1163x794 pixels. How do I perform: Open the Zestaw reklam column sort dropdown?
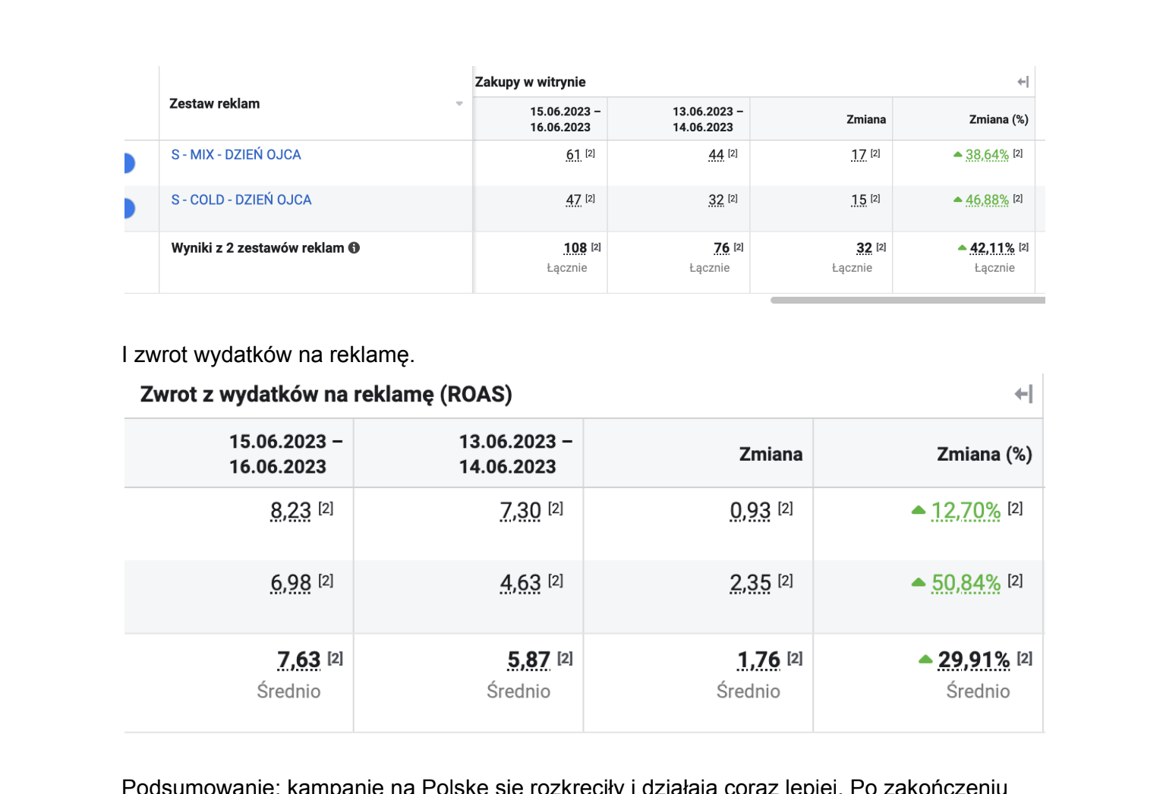(459, 104)
